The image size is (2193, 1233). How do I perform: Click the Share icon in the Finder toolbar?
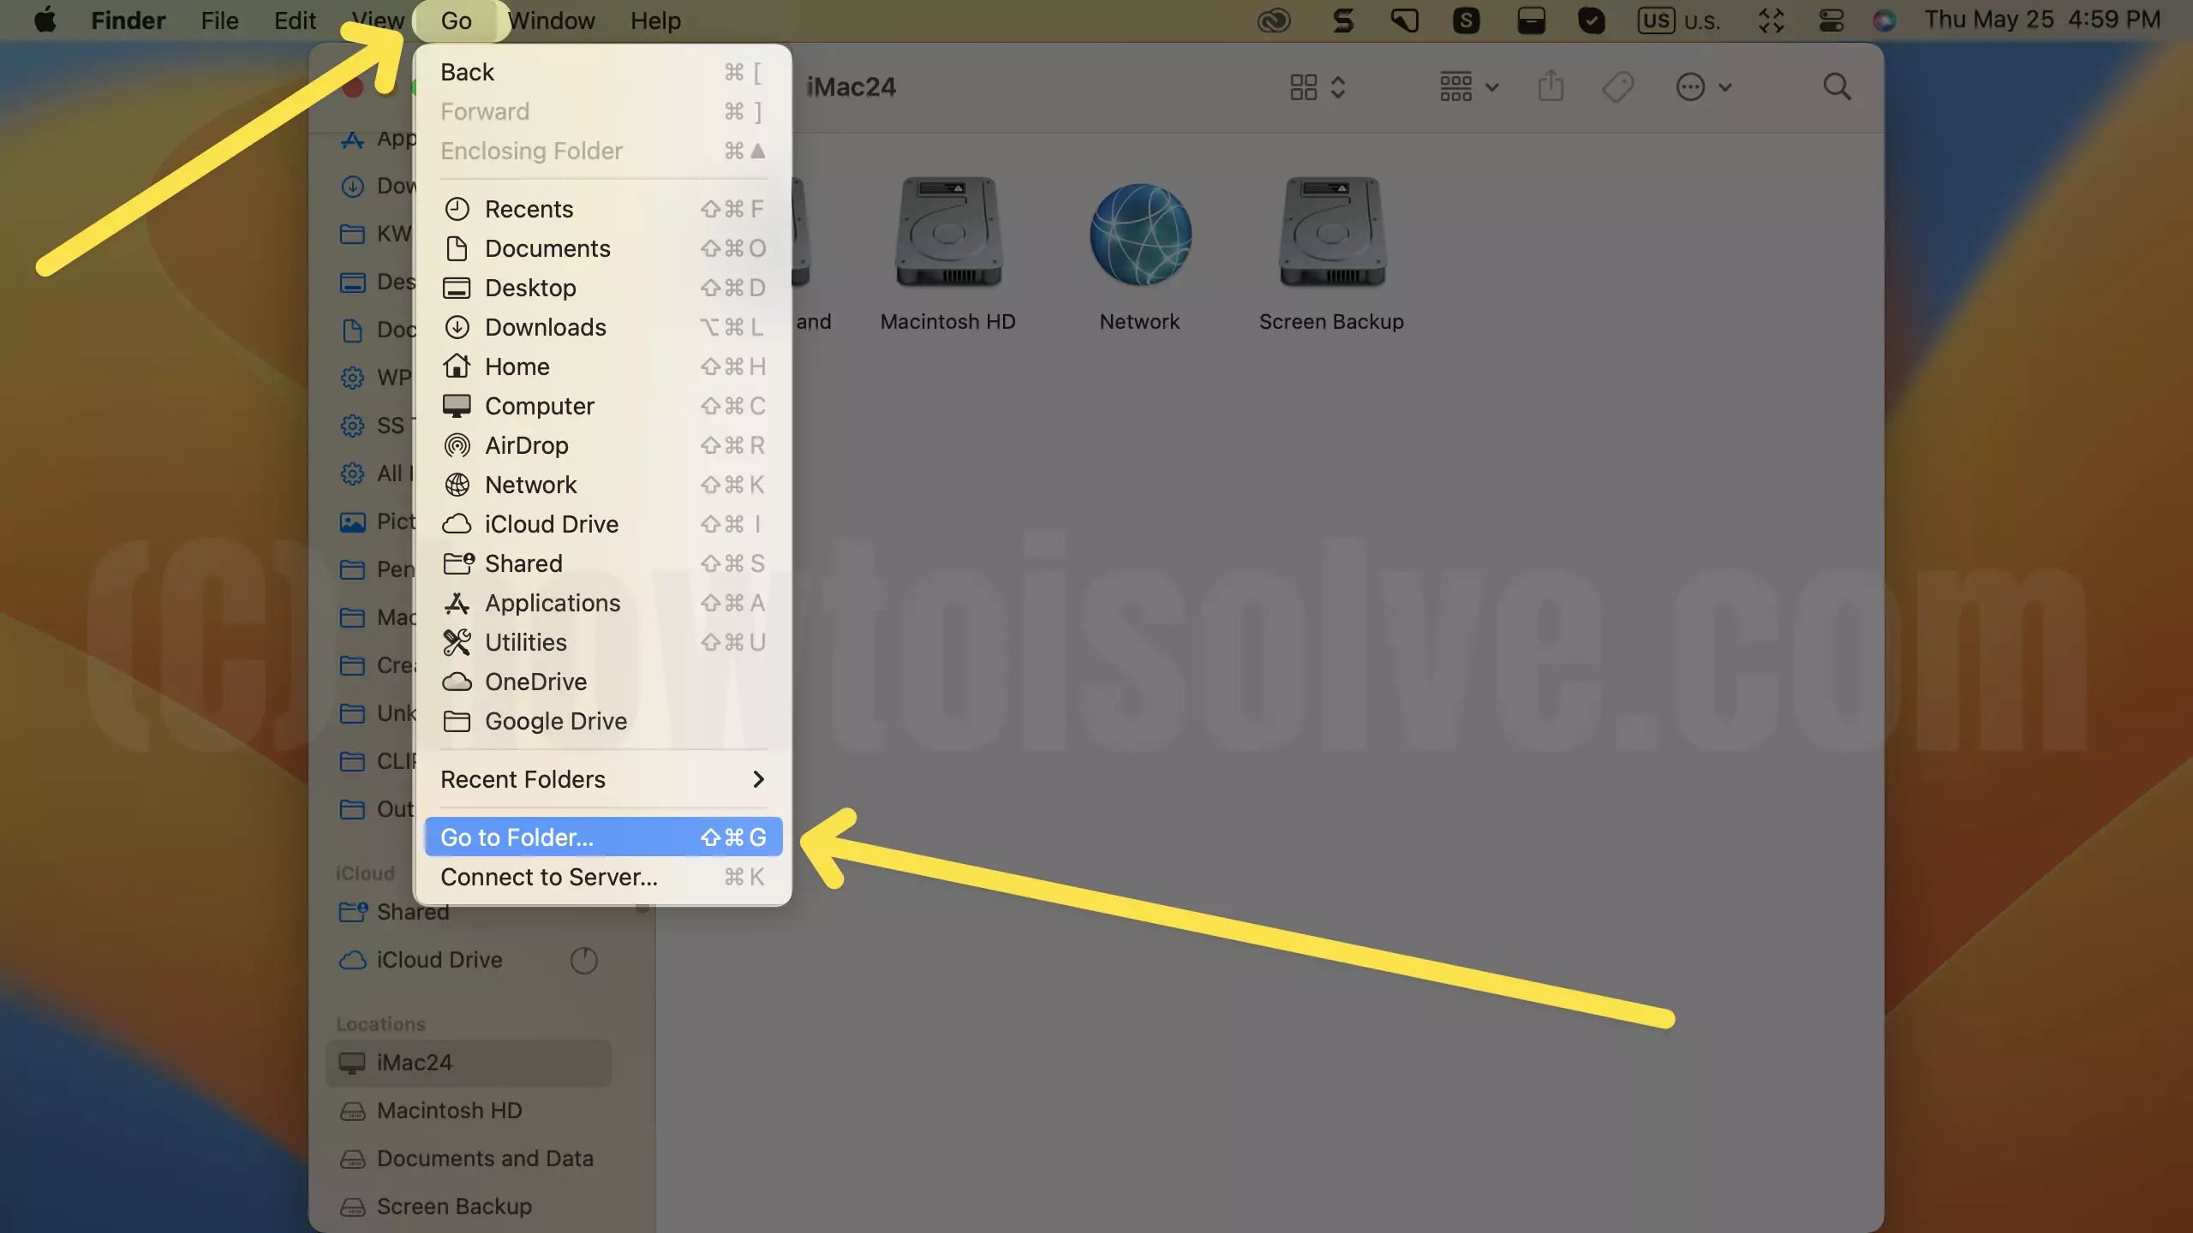[1551, 86]
